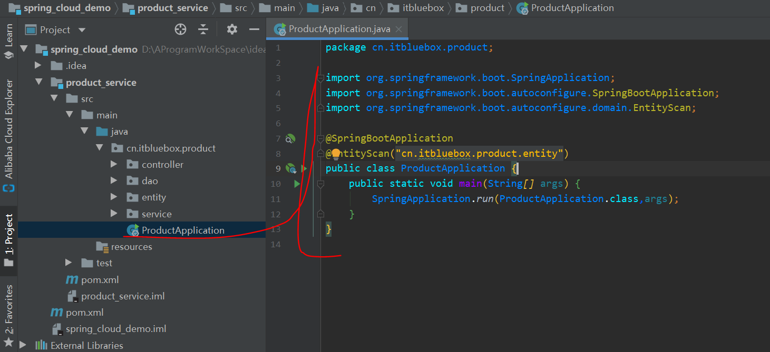This screenshot has width=770, height=352.
Task: Hide the Project panel with minus icon
Action: 254,29
